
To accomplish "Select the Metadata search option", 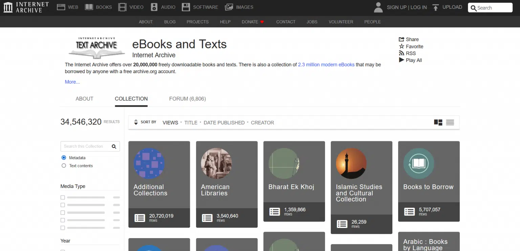I will click(64, 158).
